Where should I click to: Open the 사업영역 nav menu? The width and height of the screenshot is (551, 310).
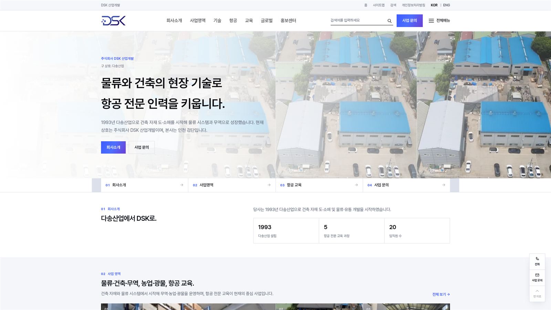pyautogui.click(x=198, y=21)
